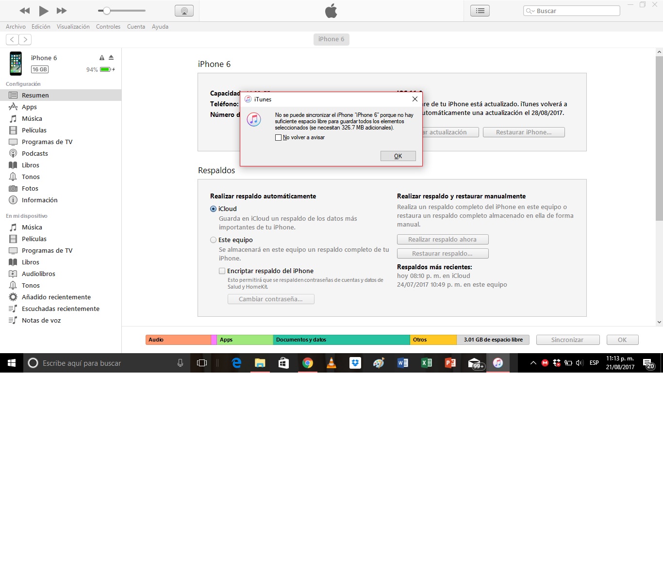Play the current track
Viewport: 663px width, 570px height.
pyautogui.click(x=44, y=11)
